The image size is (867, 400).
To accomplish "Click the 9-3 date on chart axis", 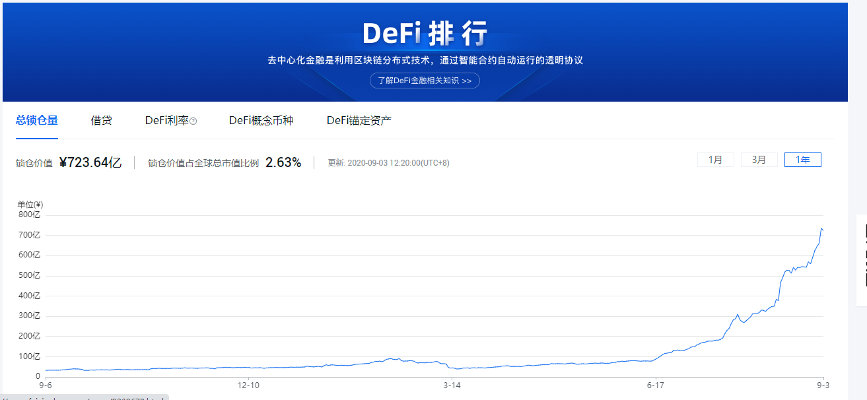I will 823,385.
